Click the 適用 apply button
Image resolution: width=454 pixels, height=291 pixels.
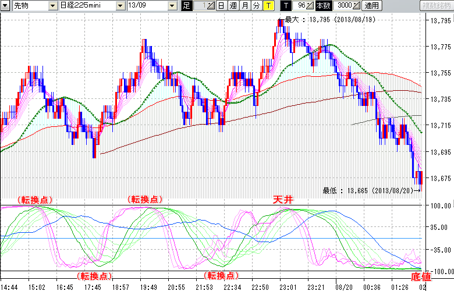click(371, 6)
